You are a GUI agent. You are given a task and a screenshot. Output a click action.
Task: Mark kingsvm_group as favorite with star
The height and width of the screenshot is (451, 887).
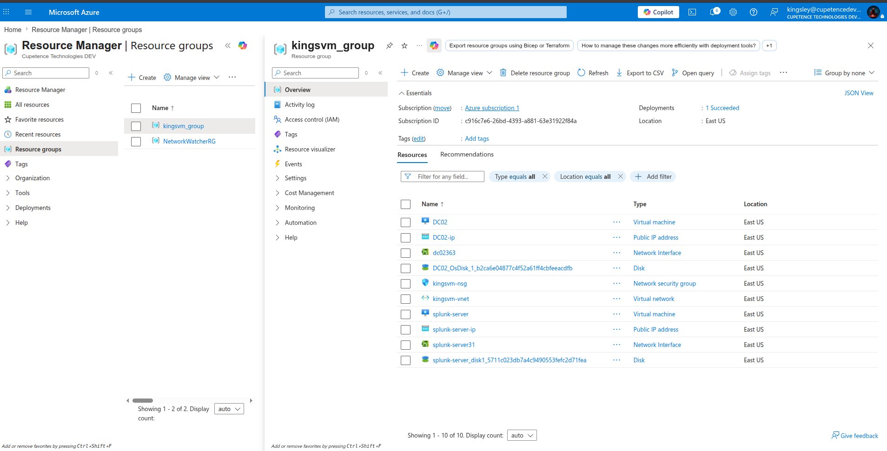click(404, 46)
